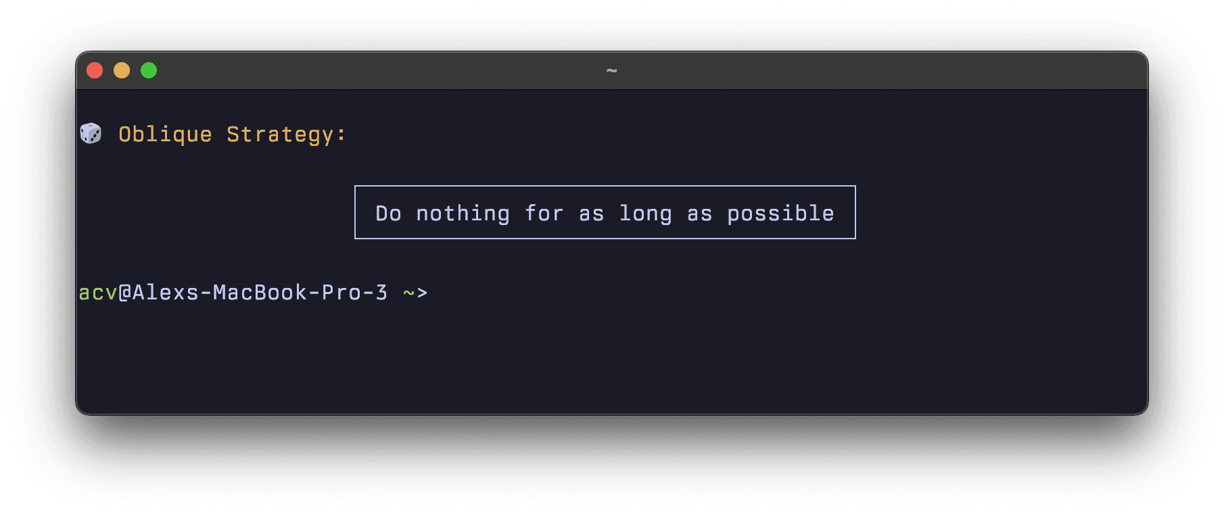Viewport: 1224px width, 515px height.
Task: Click the phrase Do nothing in the box
Action: (444, 212)
